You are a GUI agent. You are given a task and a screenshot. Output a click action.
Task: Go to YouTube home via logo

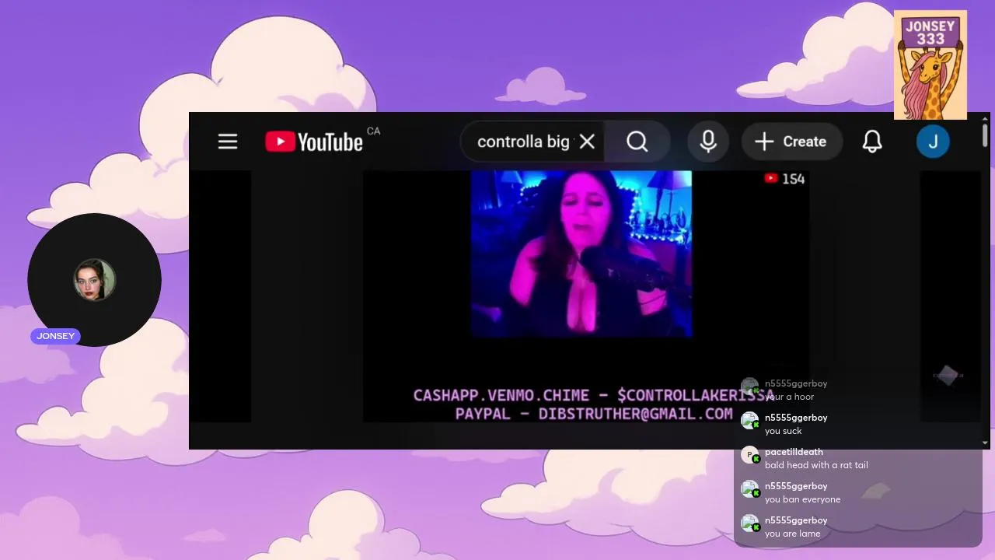pyautogui.click(x=314, y=142)
